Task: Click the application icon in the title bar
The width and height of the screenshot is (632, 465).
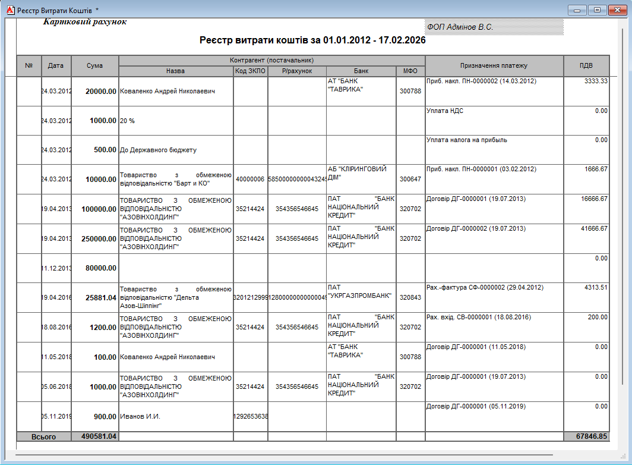Action: point(10,10)
